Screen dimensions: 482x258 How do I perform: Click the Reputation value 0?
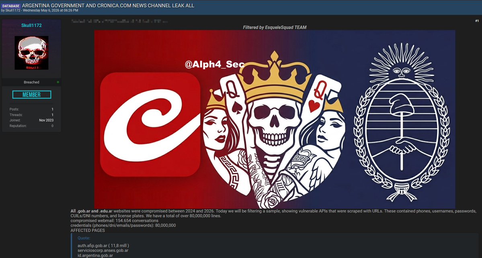[x=52, y=126]
